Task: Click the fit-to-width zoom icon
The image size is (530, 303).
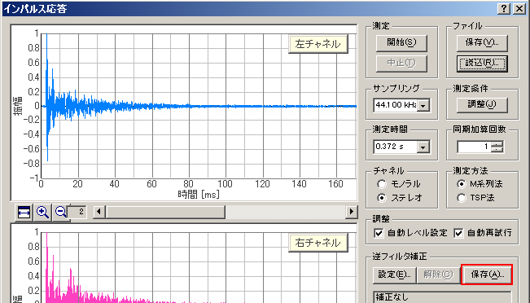Action: coord(24,213)
